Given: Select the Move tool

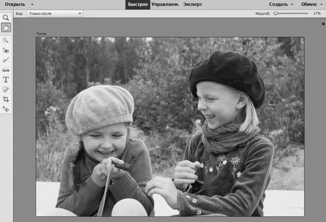Looking at the screenshot, I should point(6,109).
